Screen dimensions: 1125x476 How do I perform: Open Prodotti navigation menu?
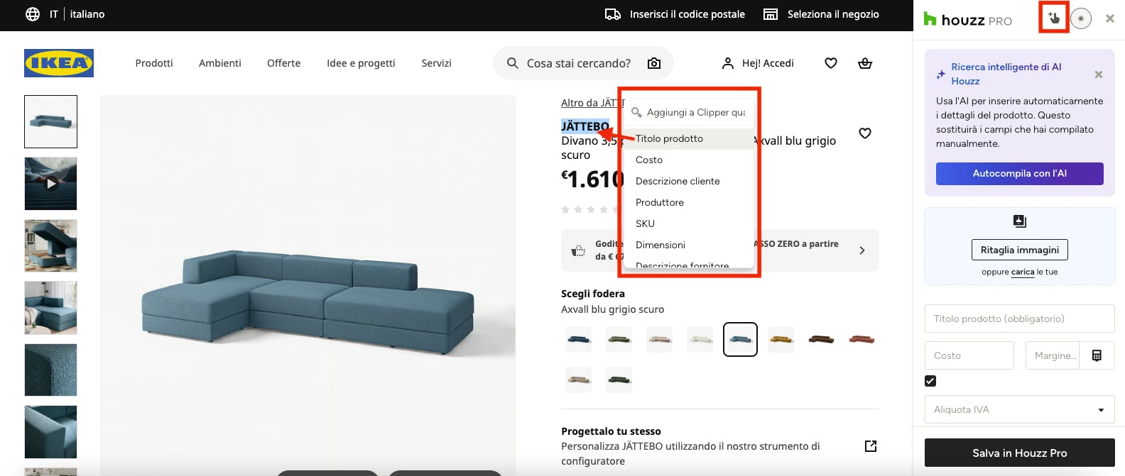pyautogui.click(x=154, y=63)
